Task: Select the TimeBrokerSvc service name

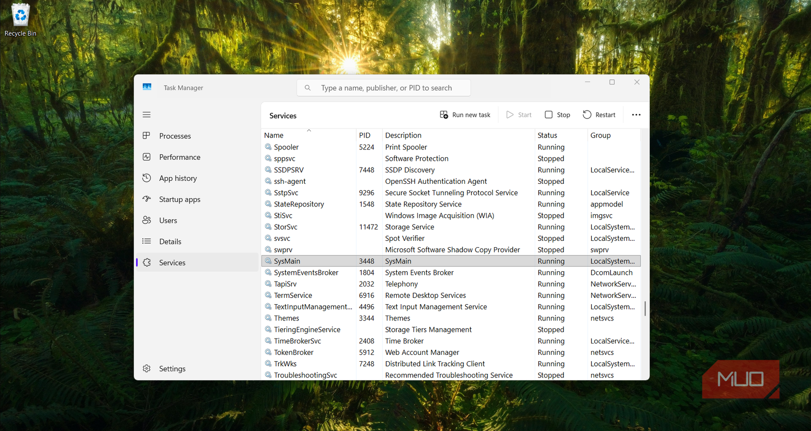Action: click(x=297, y=341)
